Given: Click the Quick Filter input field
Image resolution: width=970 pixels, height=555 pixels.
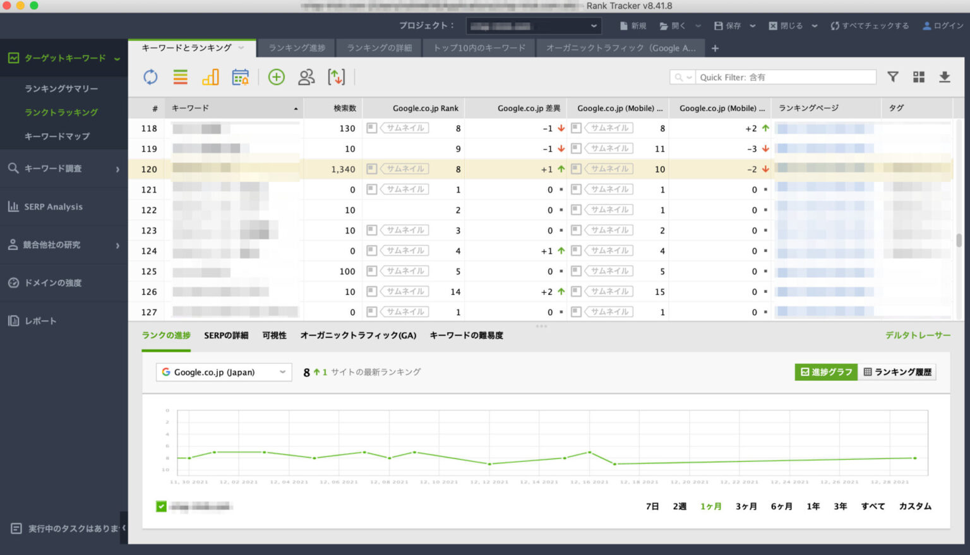Looking at the screenshot, I should click(786, 77).
